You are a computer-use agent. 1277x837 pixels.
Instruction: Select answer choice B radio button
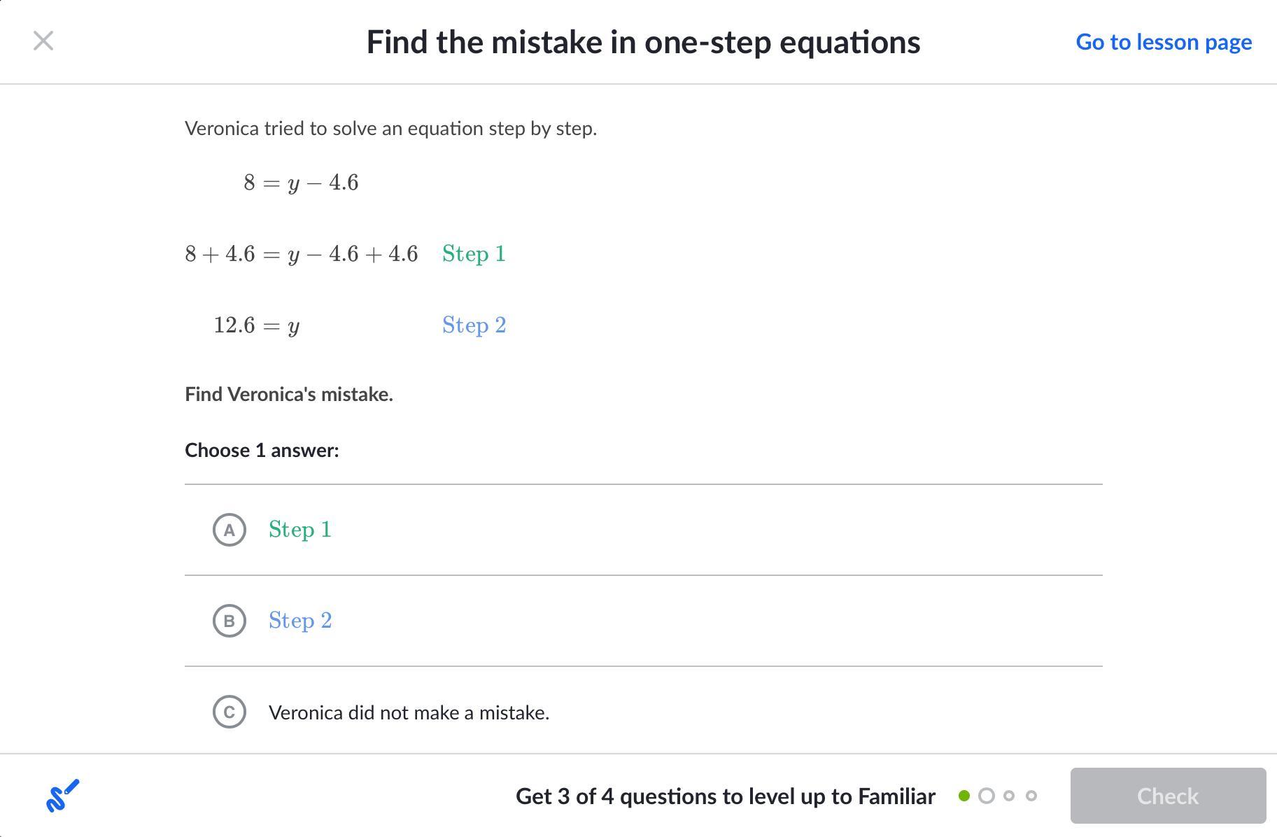tap(230, 621)
